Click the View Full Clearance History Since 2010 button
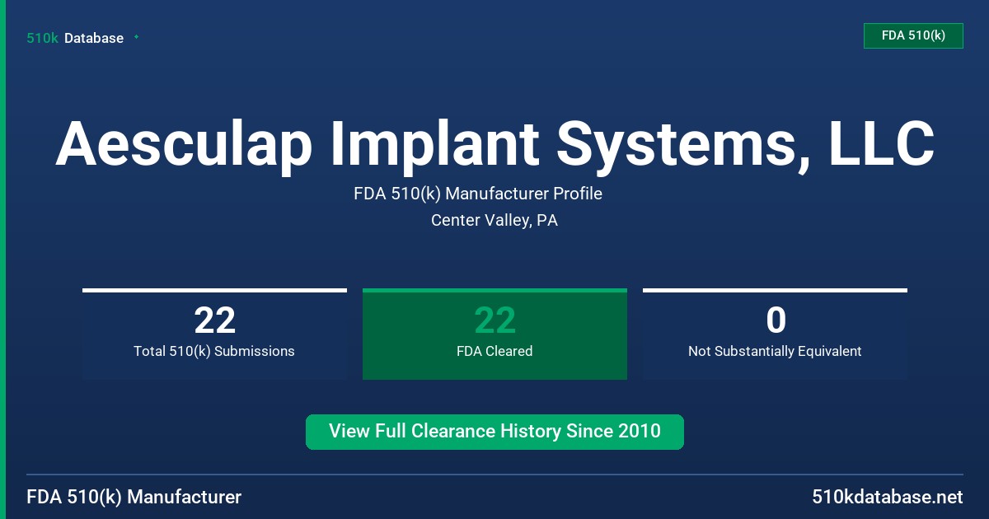Viewport: 989px width, 519px height. tap(494, 432)
